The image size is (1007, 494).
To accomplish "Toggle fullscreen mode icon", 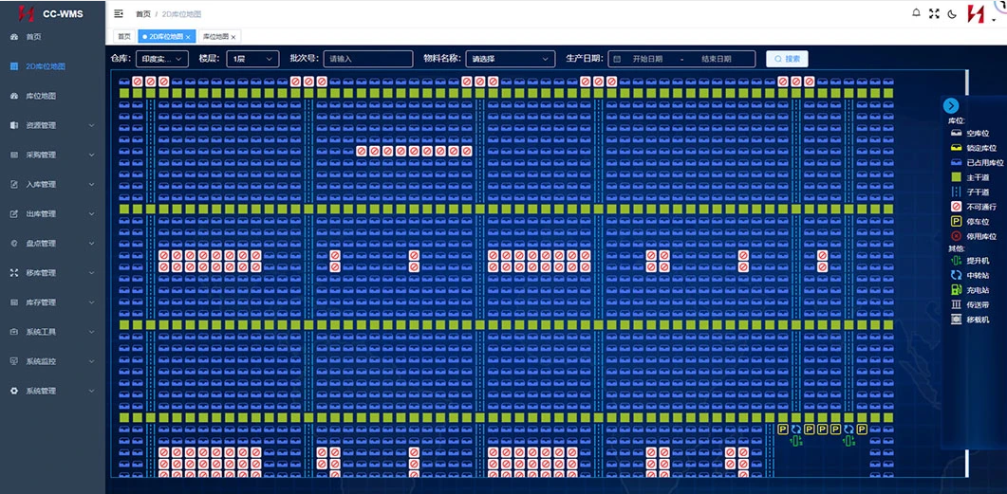I will 935,13.
